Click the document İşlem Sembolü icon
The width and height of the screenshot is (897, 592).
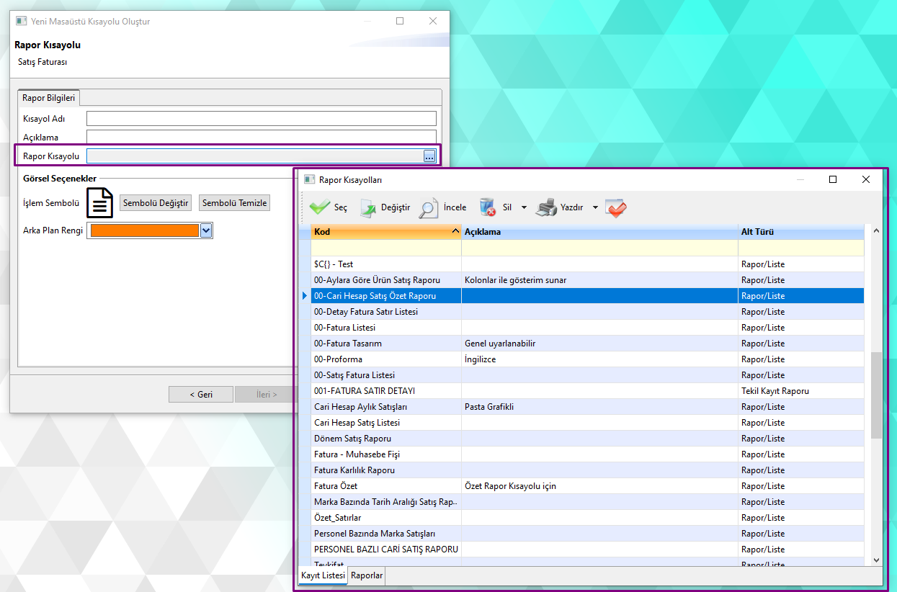100,203
